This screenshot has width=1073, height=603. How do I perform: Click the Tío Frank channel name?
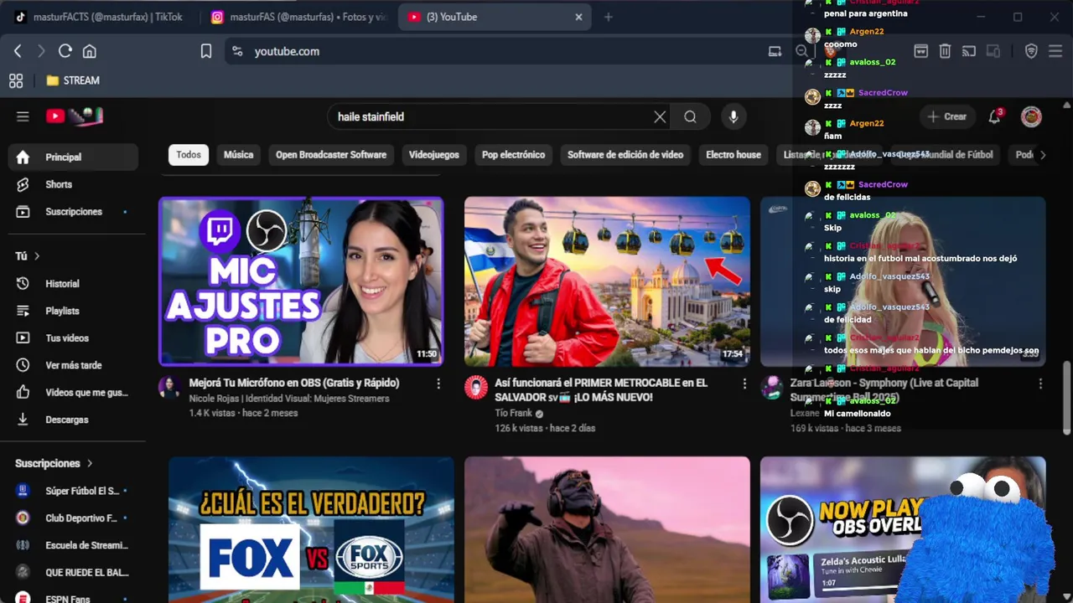point(513,413)
